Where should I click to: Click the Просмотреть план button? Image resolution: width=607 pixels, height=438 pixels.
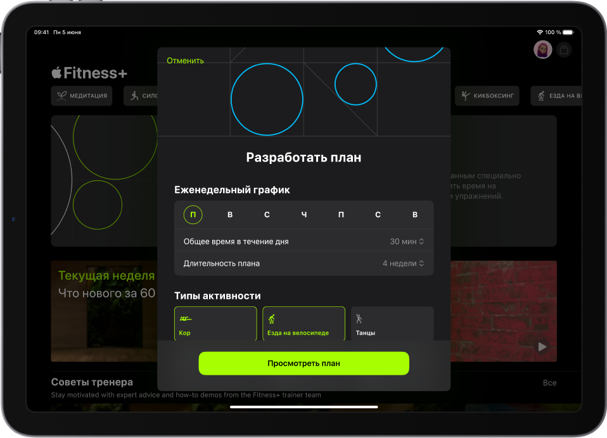click(x=303, y=363)
